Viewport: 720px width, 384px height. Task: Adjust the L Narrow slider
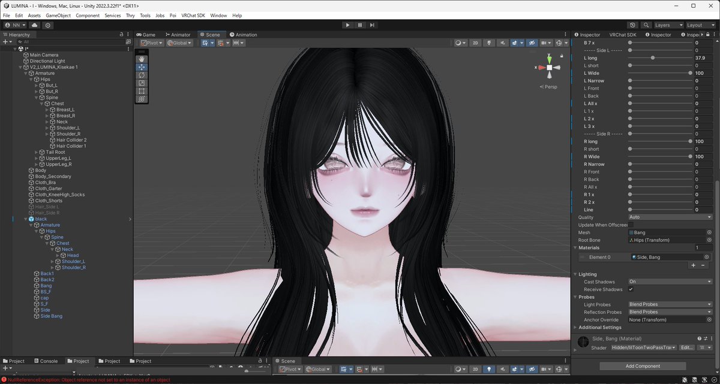[x=660, y=81]
